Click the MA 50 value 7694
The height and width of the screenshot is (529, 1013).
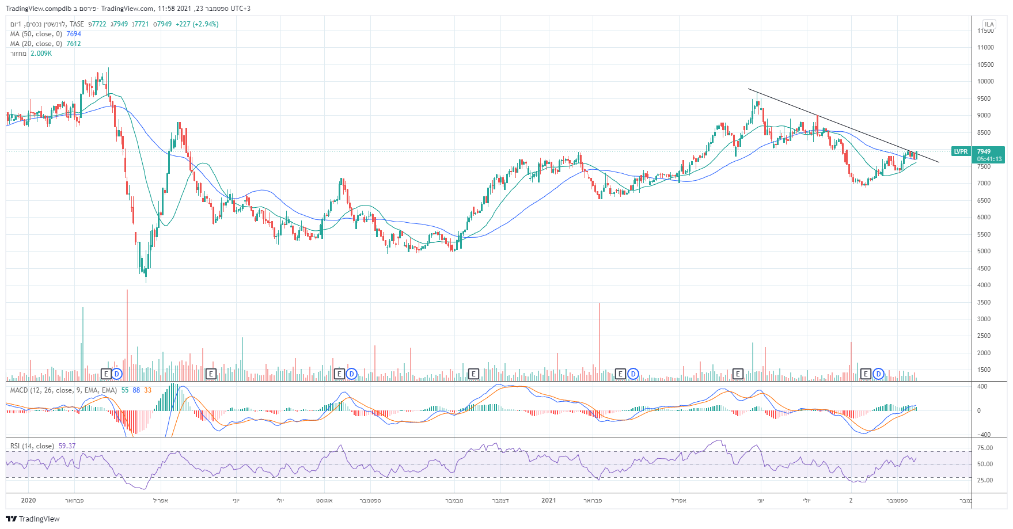pos(74,34)
